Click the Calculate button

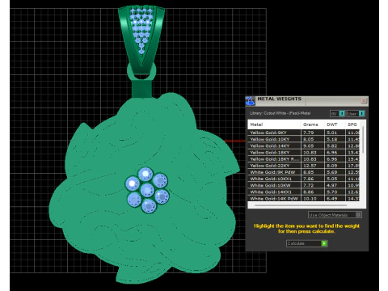[306, 243]
